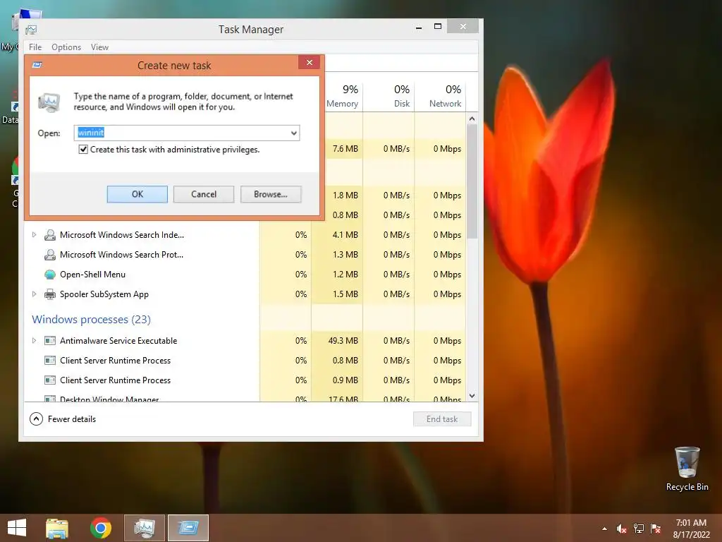Image resolution: width=722 pixels, height=542 pixels.
Task: Click the icon of second Client Server Runtime Process (0.9 MB)
Action: 50,380
